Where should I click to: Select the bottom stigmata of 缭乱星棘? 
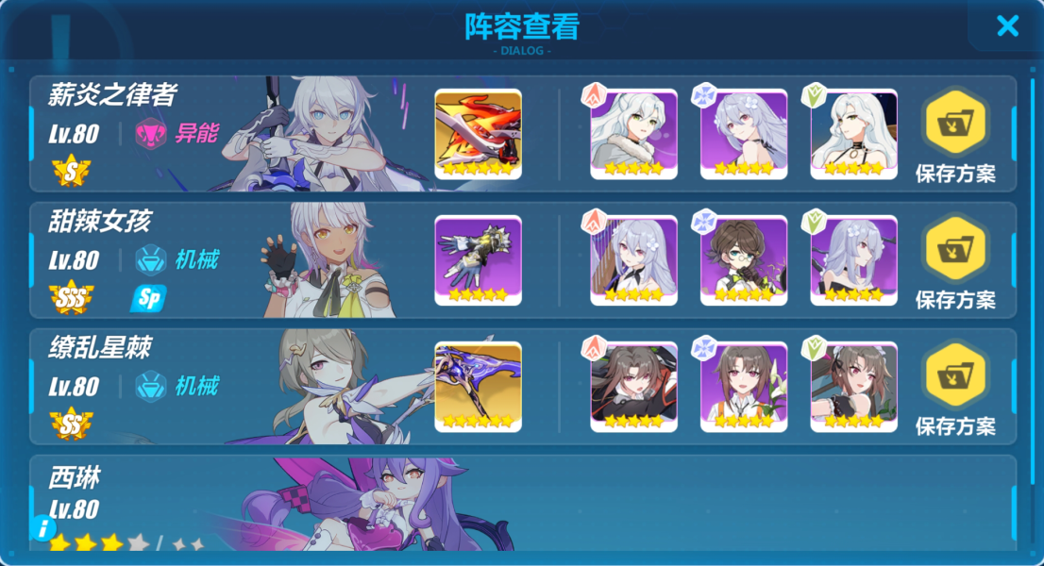[853, 387]
